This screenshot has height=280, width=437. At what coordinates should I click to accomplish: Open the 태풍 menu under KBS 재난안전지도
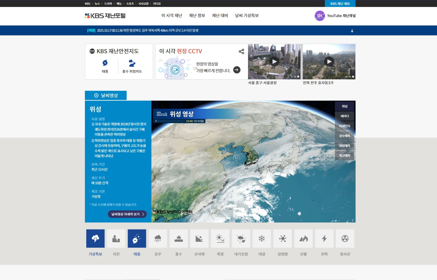tap(106, 67)
